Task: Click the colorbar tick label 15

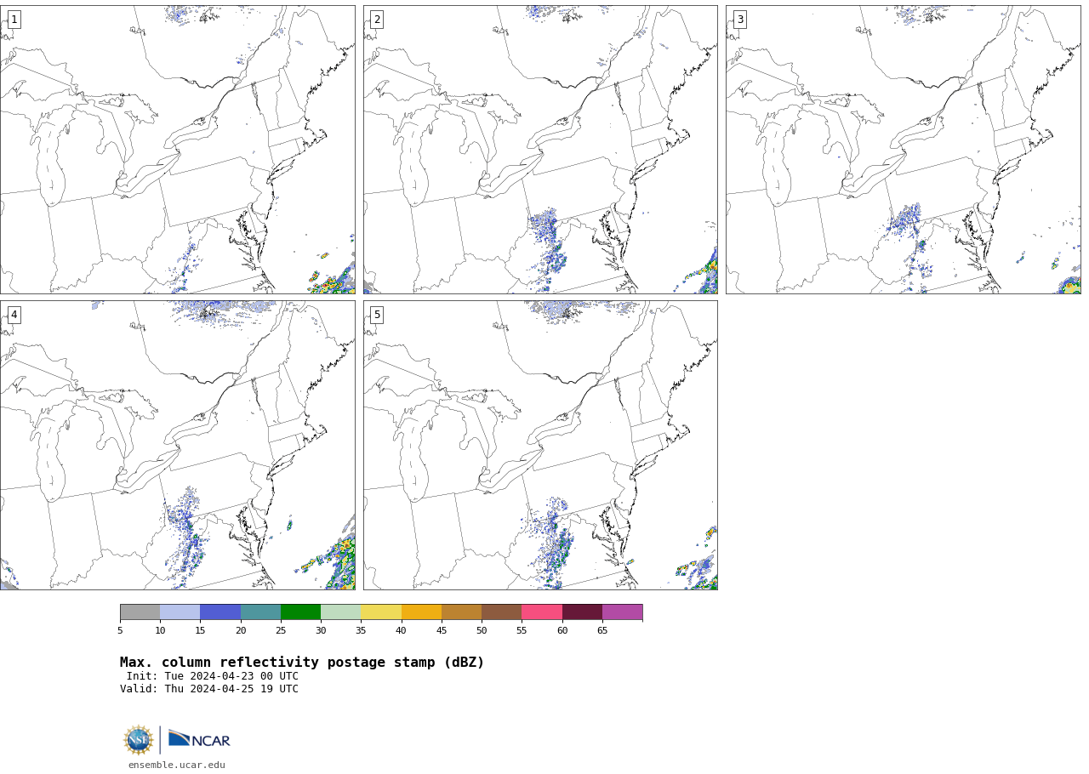Action: [x=200, y=630]
